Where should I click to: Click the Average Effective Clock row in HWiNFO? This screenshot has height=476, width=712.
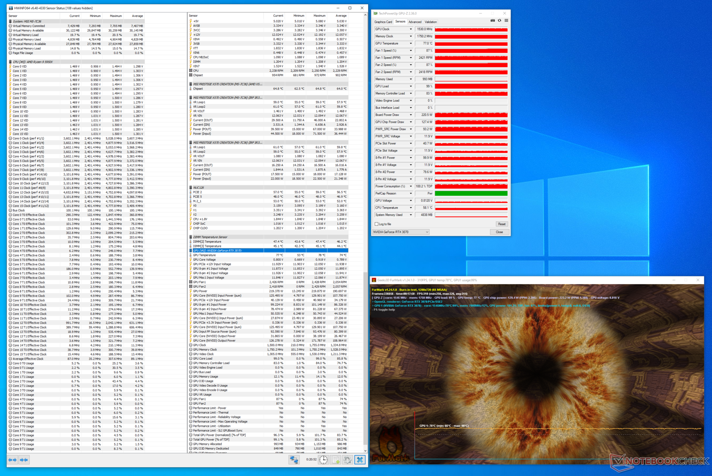click(76, 359)
